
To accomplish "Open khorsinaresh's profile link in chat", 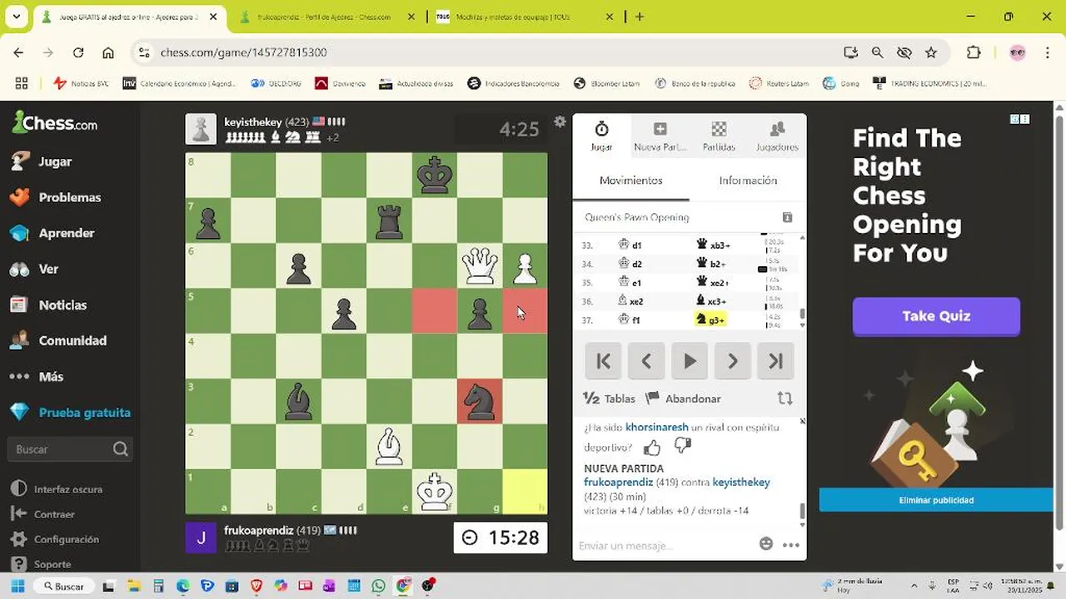I will (x=656, y=428).
